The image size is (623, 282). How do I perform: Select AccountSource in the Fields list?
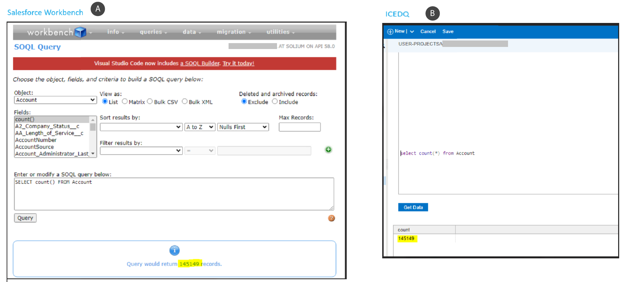(x=52, y=147)
